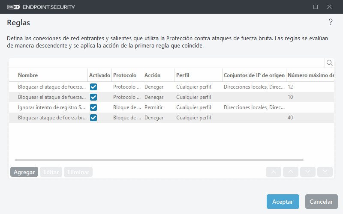Uncheck rule with maximum number 12

[93, 87]
